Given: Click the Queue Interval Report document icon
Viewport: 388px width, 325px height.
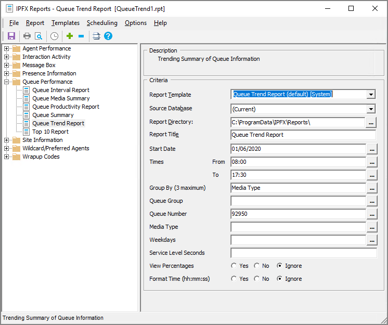Looking at the screenshot, I should click(x=26, y=90).
